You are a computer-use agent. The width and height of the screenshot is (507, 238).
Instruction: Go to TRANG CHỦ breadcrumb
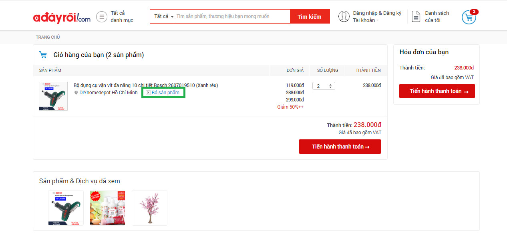pos(48,37)
